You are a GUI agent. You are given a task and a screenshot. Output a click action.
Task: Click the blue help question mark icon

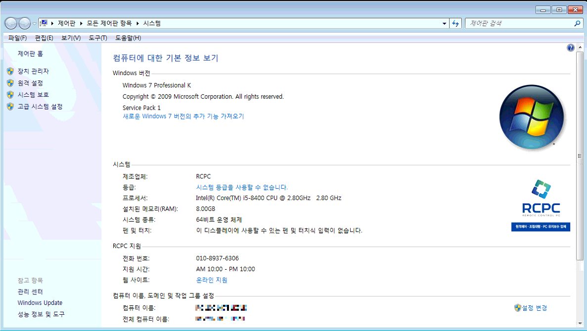tap(571, 48)
